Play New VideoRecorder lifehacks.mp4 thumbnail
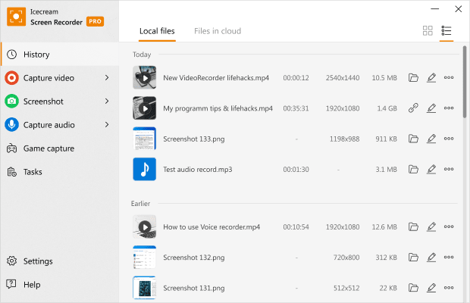Image resolution: width=470 pixels, height=303 pixels. point(144,77)
